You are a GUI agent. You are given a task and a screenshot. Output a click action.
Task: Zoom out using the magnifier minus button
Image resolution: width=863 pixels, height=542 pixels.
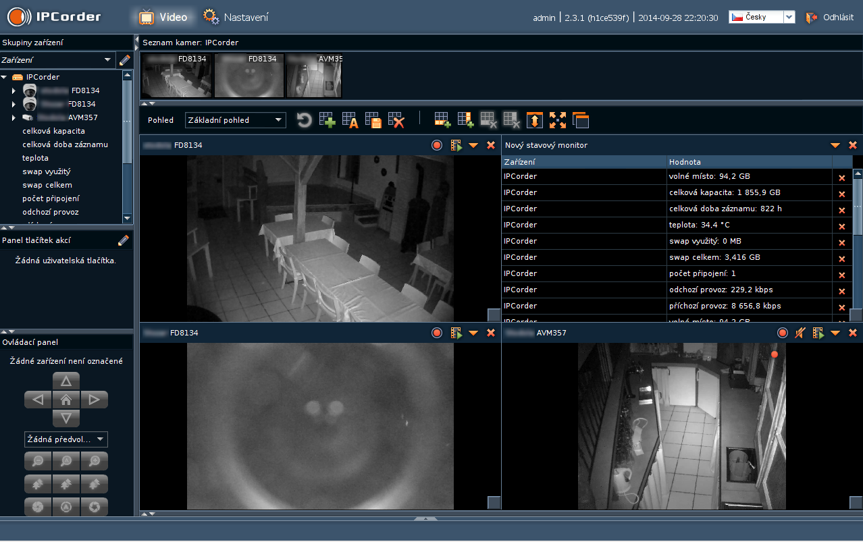38,461
